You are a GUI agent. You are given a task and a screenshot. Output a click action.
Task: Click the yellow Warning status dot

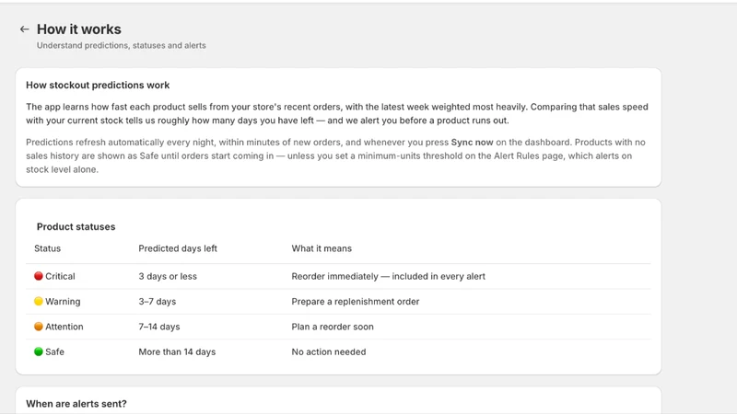[x=39, y=302]
